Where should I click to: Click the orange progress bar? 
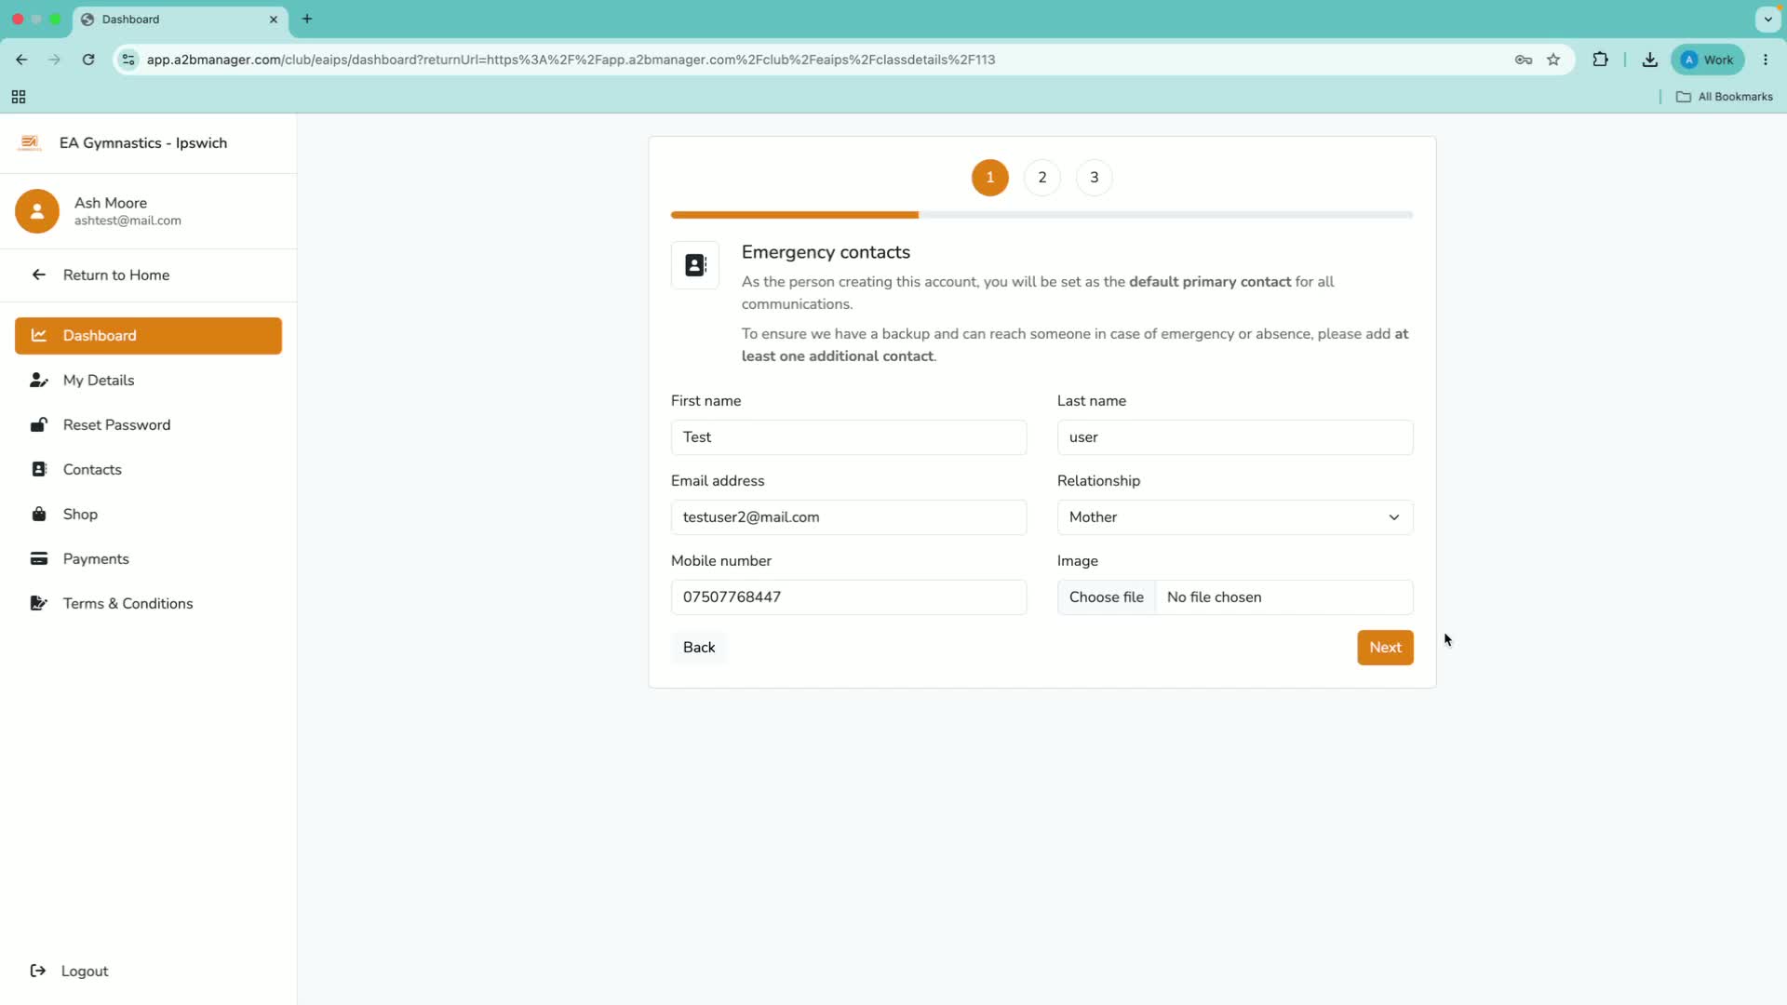pos(795,215)
